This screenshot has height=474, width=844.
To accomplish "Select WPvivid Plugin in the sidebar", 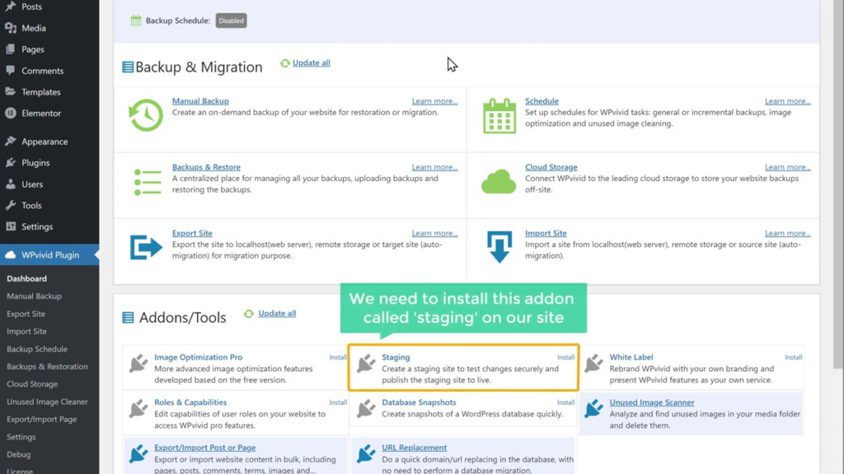I will point(49,255).
